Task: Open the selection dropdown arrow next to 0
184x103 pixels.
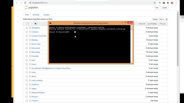Action: tap(32, 24)
